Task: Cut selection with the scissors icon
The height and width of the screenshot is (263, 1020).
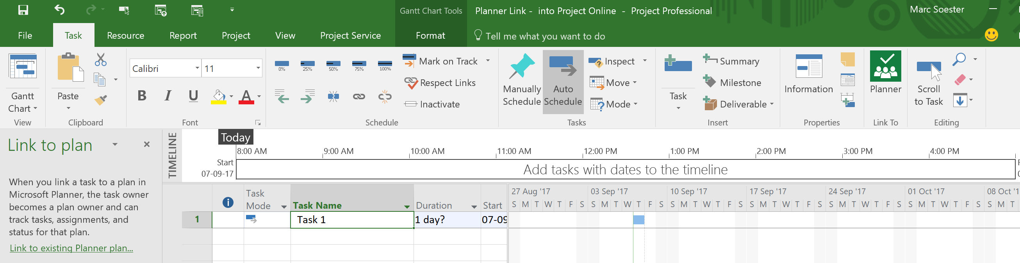Action: [x=101, y=60]
